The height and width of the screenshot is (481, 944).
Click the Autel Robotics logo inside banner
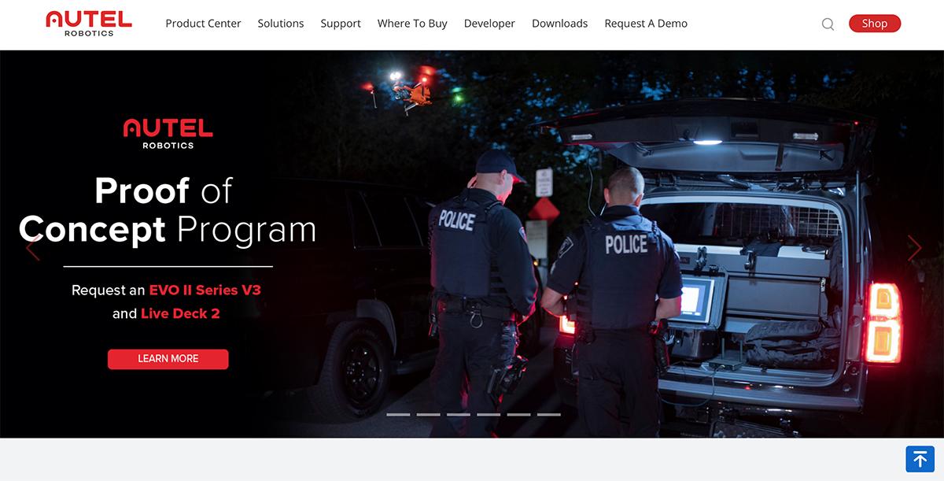168,134
